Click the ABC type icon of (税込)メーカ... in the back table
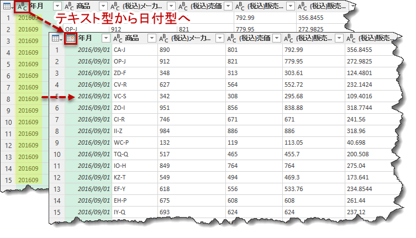 pyautogui.click(x=115, y=7)
